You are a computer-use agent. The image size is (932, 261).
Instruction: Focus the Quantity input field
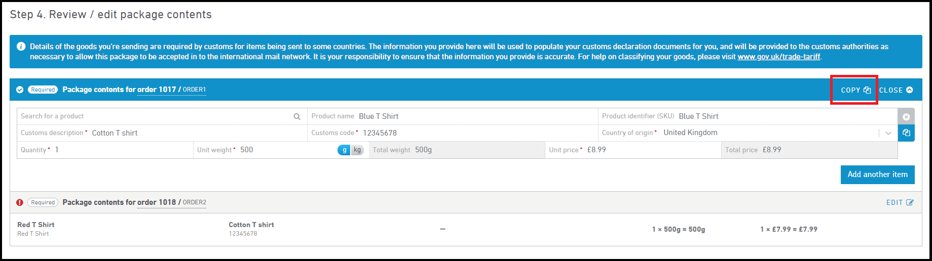click(122, 150)
